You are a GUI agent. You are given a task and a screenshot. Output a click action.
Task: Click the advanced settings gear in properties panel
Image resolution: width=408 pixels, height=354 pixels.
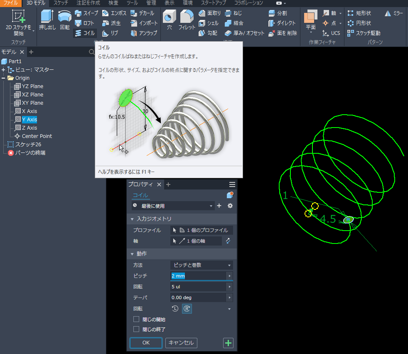pos(230,206)
